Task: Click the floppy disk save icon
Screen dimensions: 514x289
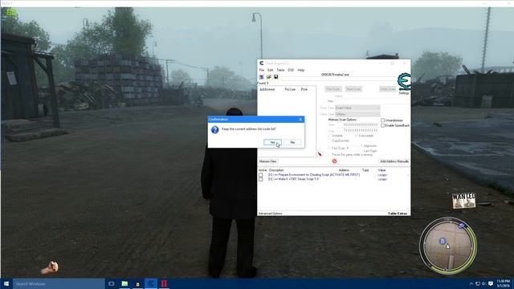Action: point(276,77)
